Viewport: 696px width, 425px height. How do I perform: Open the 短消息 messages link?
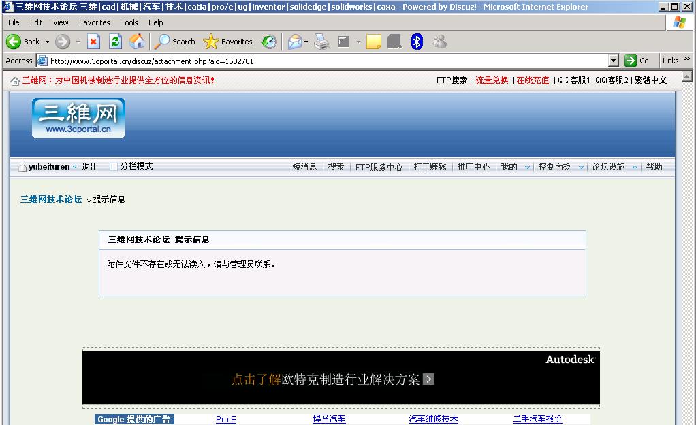coord(304,167)
